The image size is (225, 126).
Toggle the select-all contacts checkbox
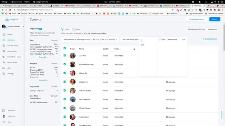pyautogui.click(x=65, y=48)
